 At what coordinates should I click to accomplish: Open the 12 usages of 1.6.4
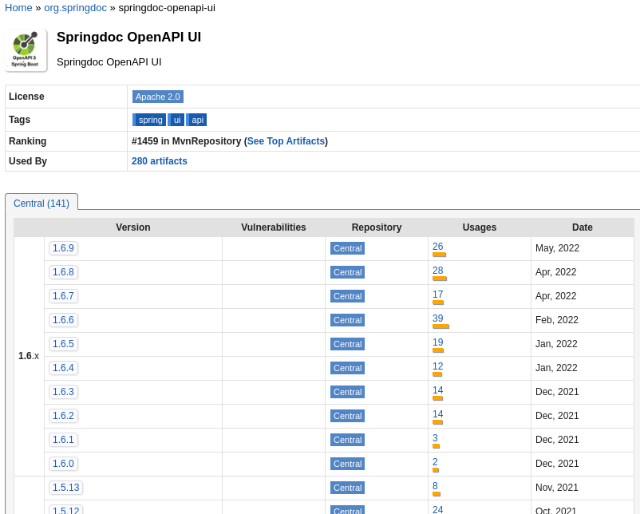point(437,366)
